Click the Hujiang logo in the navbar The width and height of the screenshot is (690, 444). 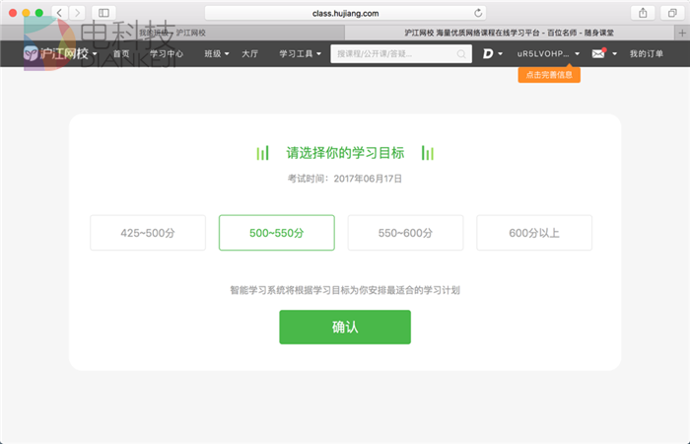point(56,53)
